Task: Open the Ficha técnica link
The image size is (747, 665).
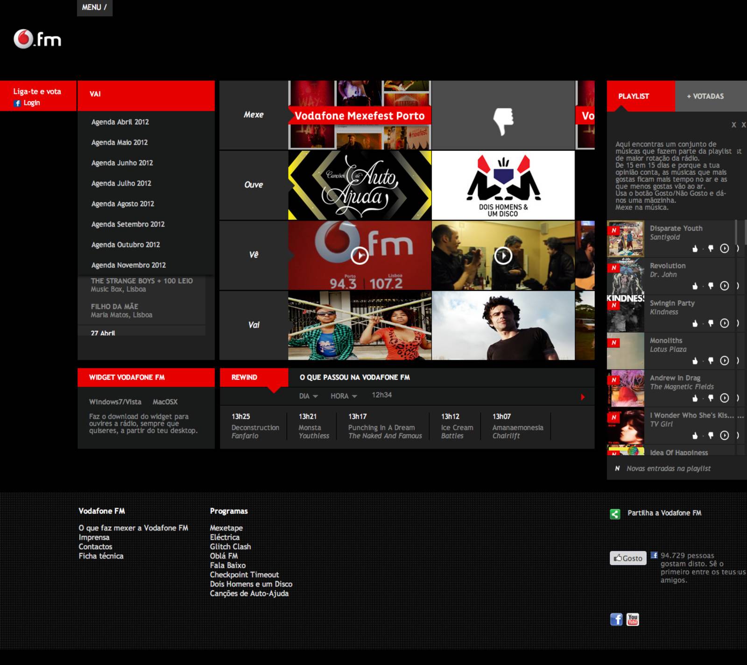Action: 101,556
